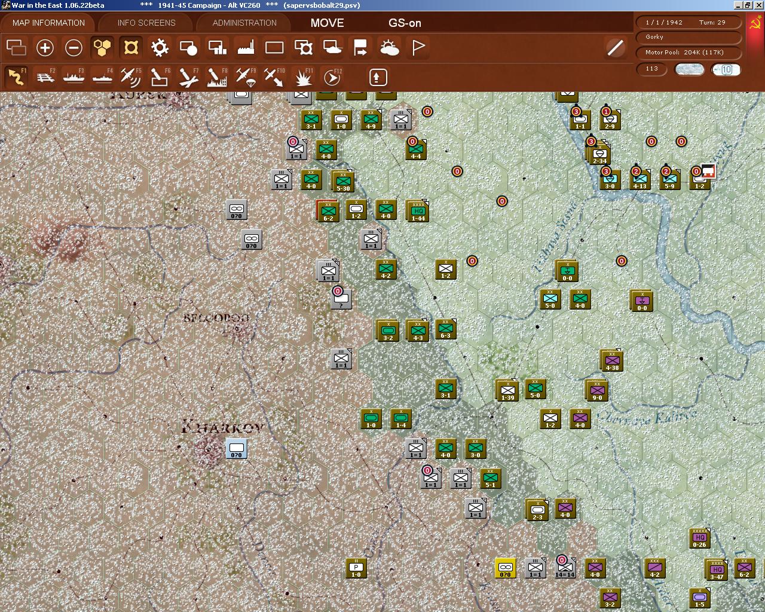Toggle the hex grid honeycomb icon

pos(102,47)
